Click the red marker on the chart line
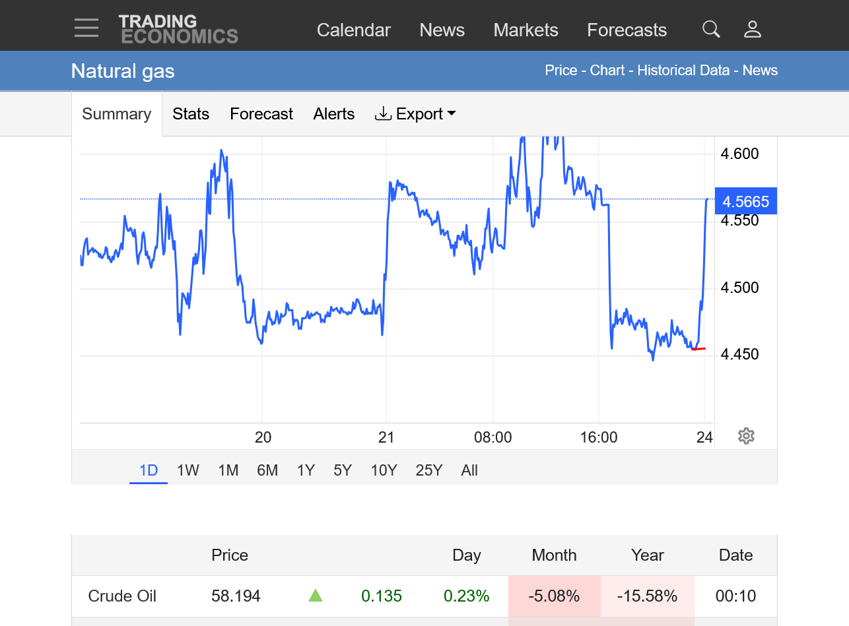Image resolution: width=849 pixels, height=626 pixels. (698, 349)
